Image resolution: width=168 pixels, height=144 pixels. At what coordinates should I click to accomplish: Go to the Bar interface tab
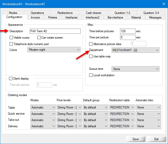[116, 18]
